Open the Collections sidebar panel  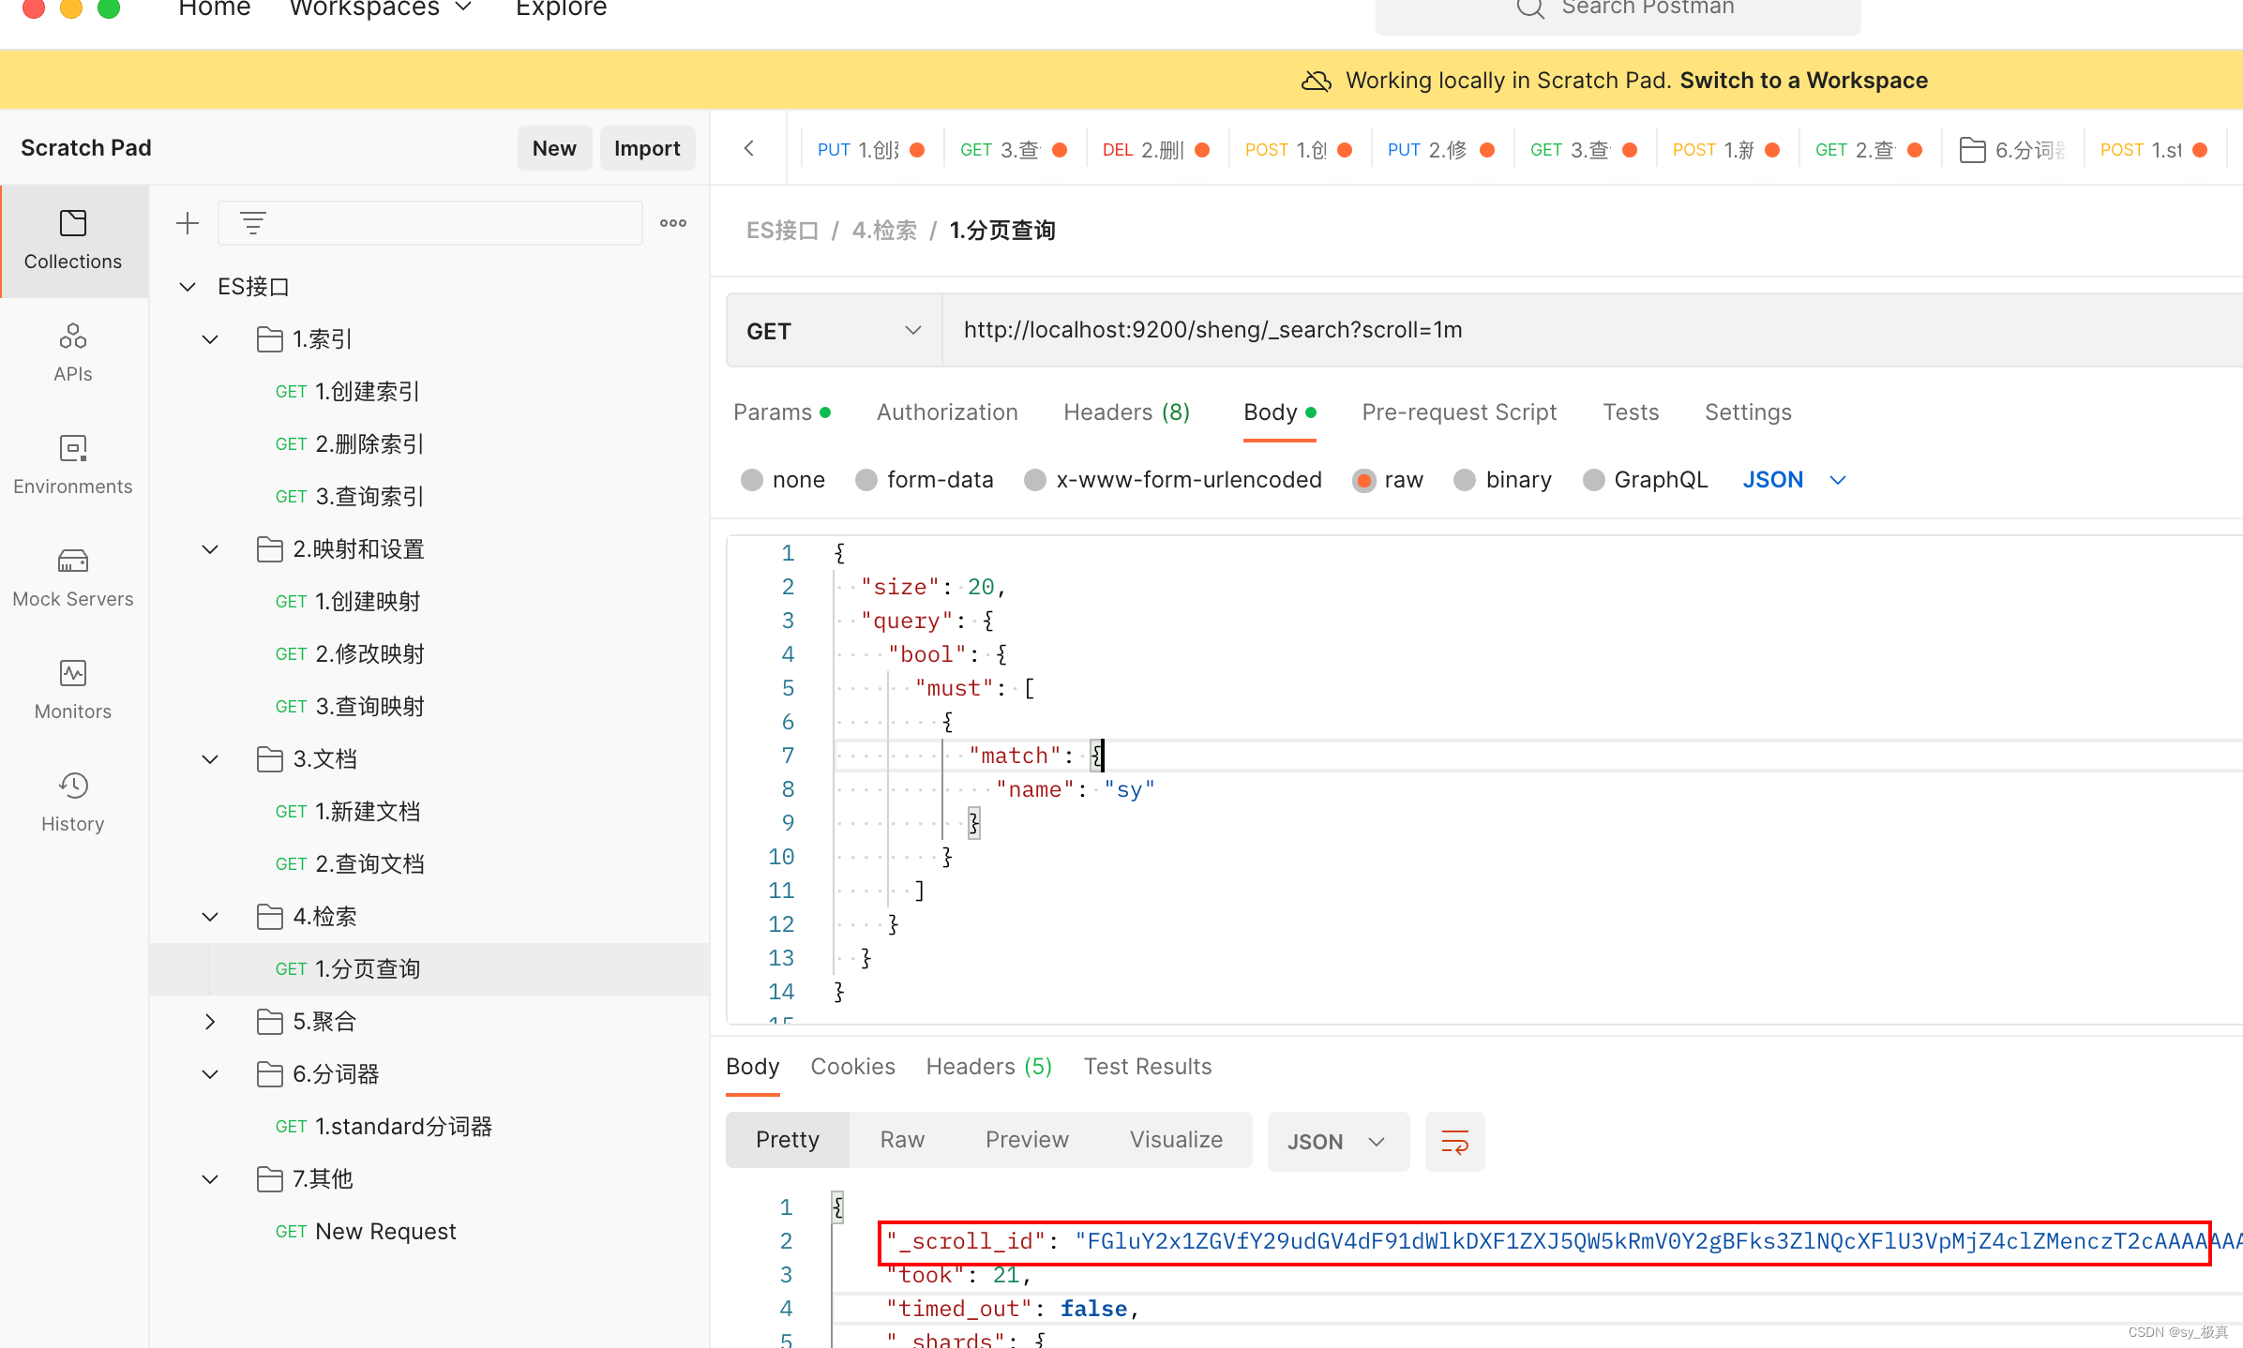coord(73,241)
